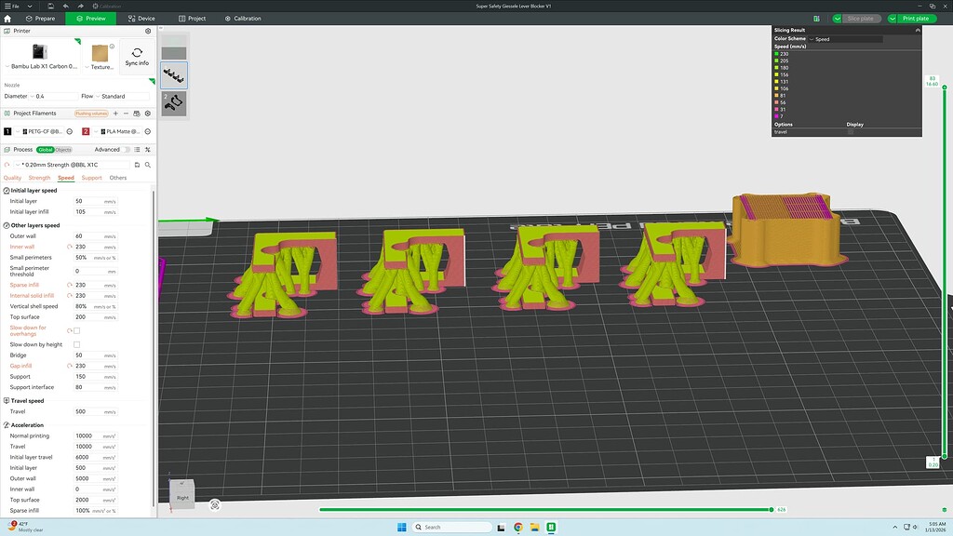Image resolution: width=953 pixels, height=536 pixels.
Task: Remove a filament with the minus icon
Action: point(126,113)
